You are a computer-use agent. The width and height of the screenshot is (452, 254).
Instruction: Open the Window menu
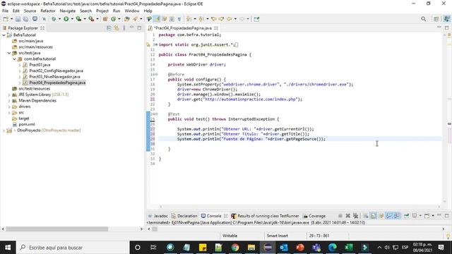(132, 11)
